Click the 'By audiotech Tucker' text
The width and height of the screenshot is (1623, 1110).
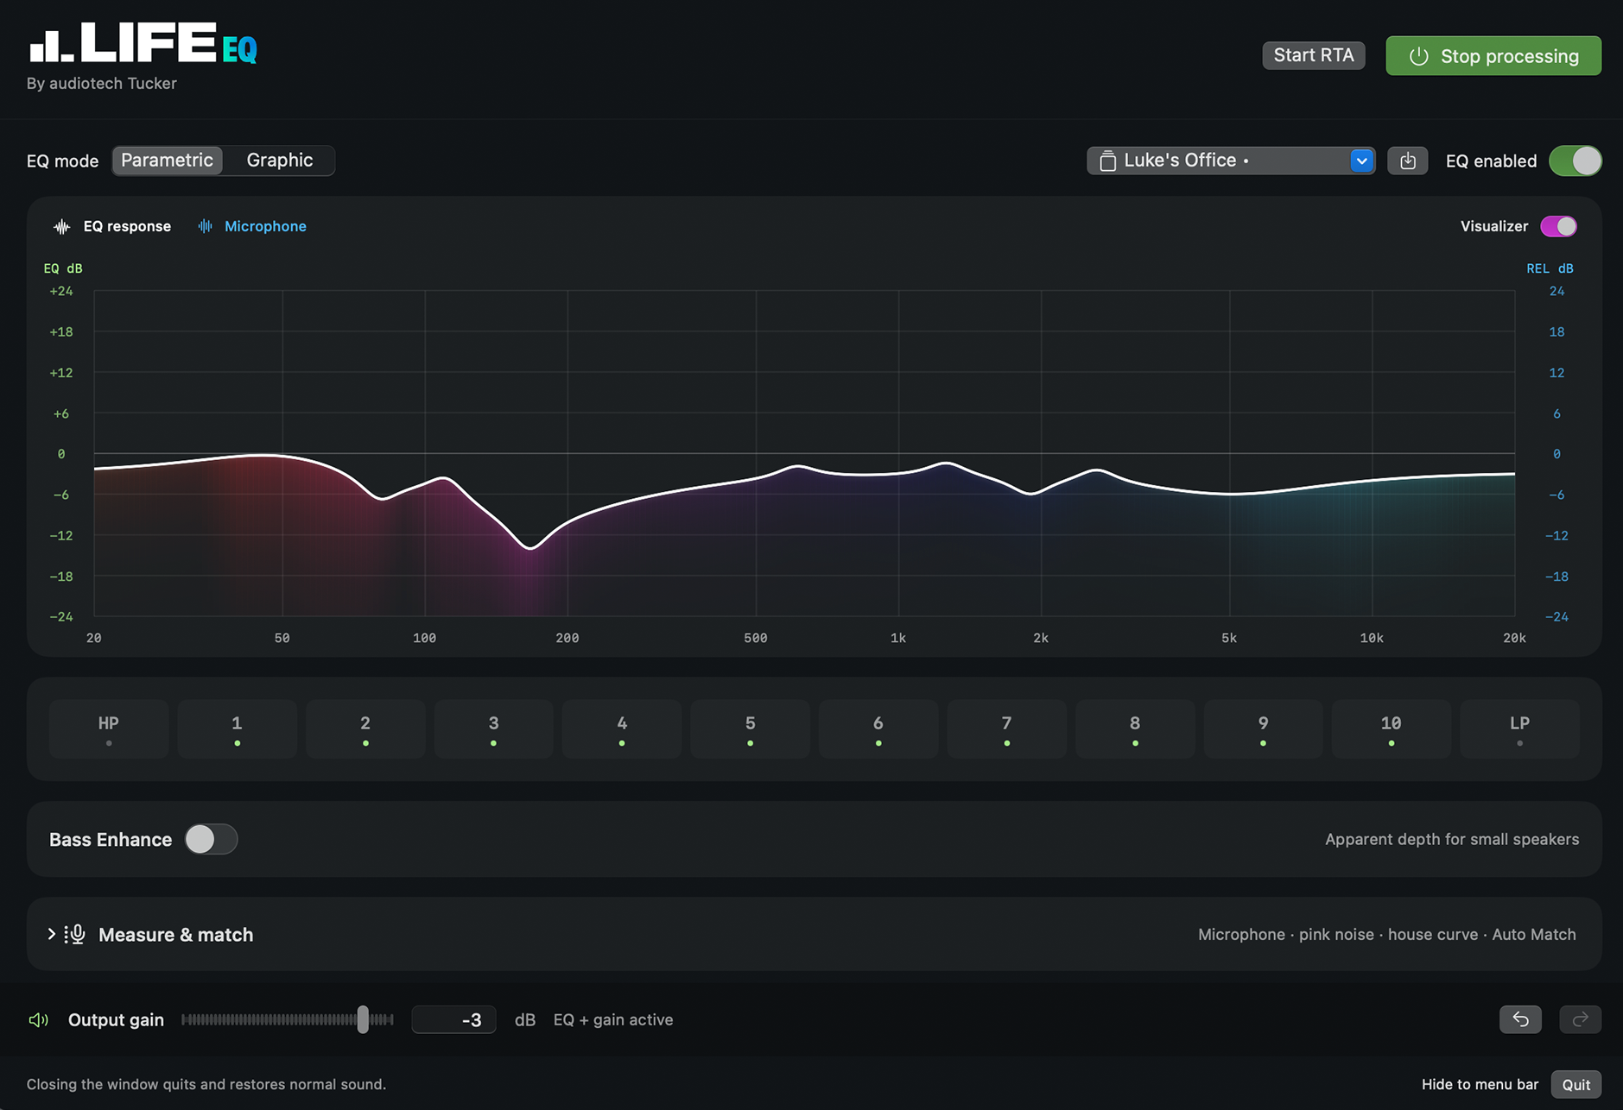pos(102,84)
